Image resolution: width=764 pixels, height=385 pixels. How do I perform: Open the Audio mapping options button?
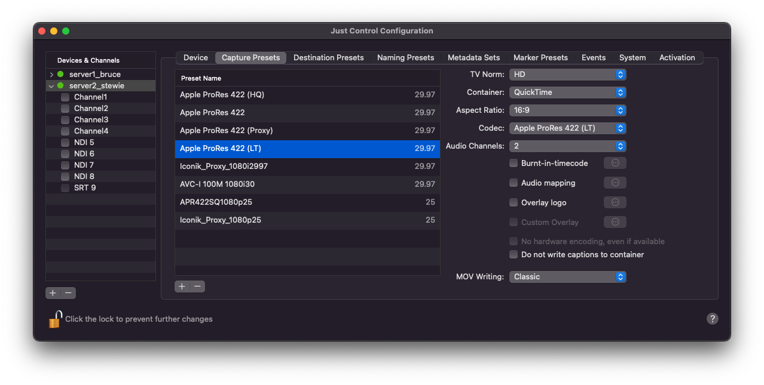615,183
